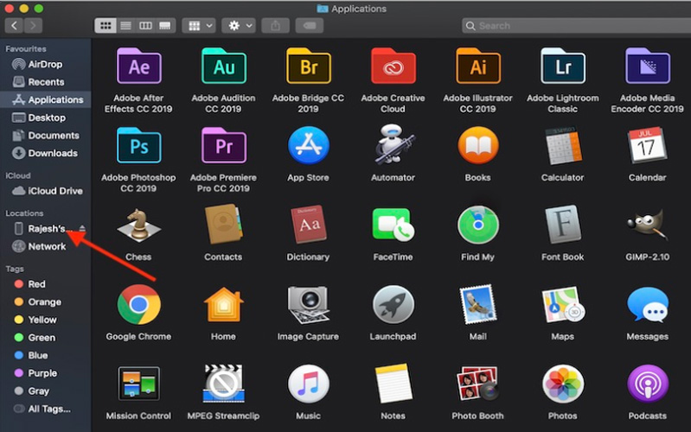
Task: Switch to column view
Action: (146, 26)
